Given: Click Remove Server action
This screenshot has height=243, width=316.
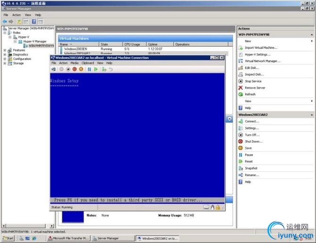Looking at the screenshot, I should [x=255, y=88].
